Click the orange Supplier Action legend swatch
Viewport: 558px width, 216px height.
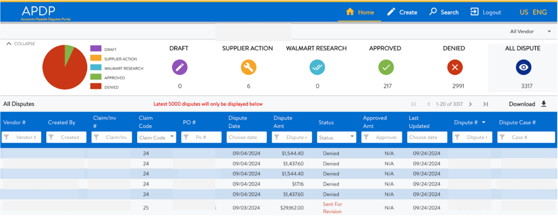point(96,58)
